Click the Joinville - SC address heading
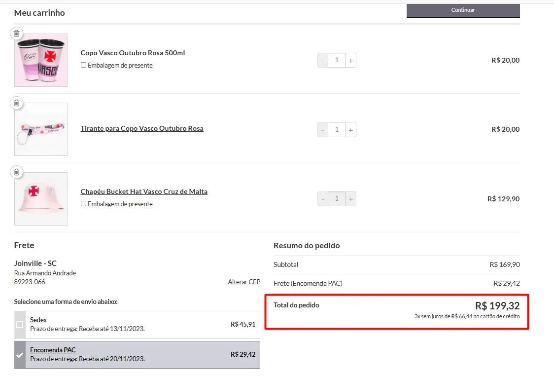 pyautogui.click(x=35, y=263)
